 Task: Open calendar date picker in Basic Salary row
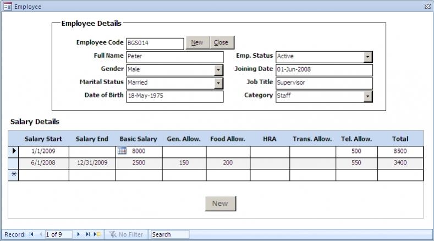122,151
